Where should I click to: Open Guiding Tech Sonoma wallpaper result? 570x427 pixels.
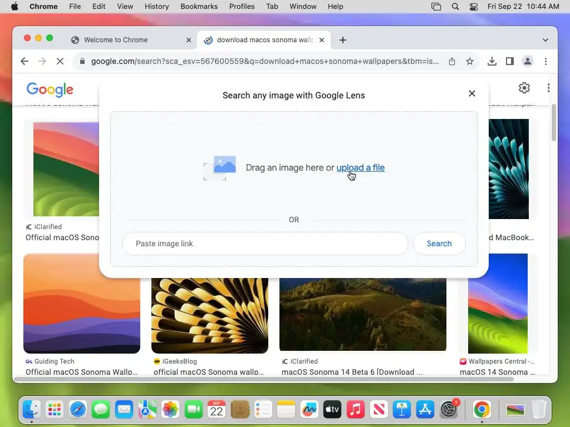tap(81, 372)
